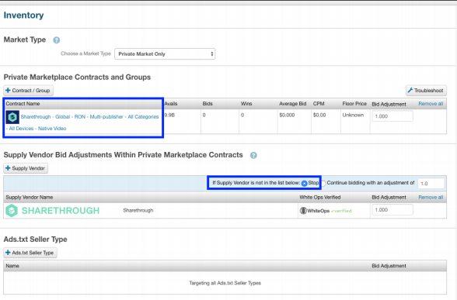Click the Sharethrough vendor name text
Screen dimensions: 457x300
click(138, 211)
